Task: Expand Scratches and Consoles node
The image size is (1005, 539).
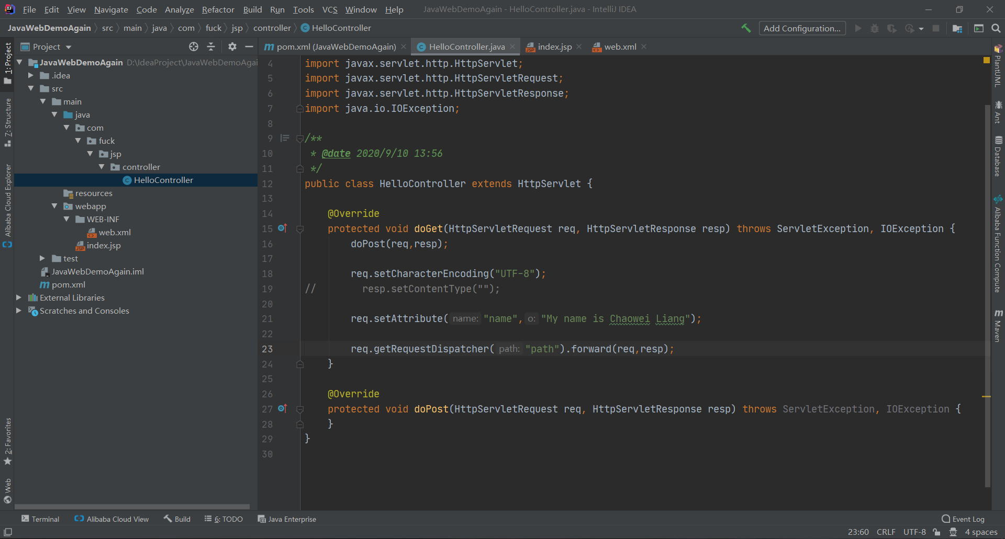Action: [x=19, y=311]
